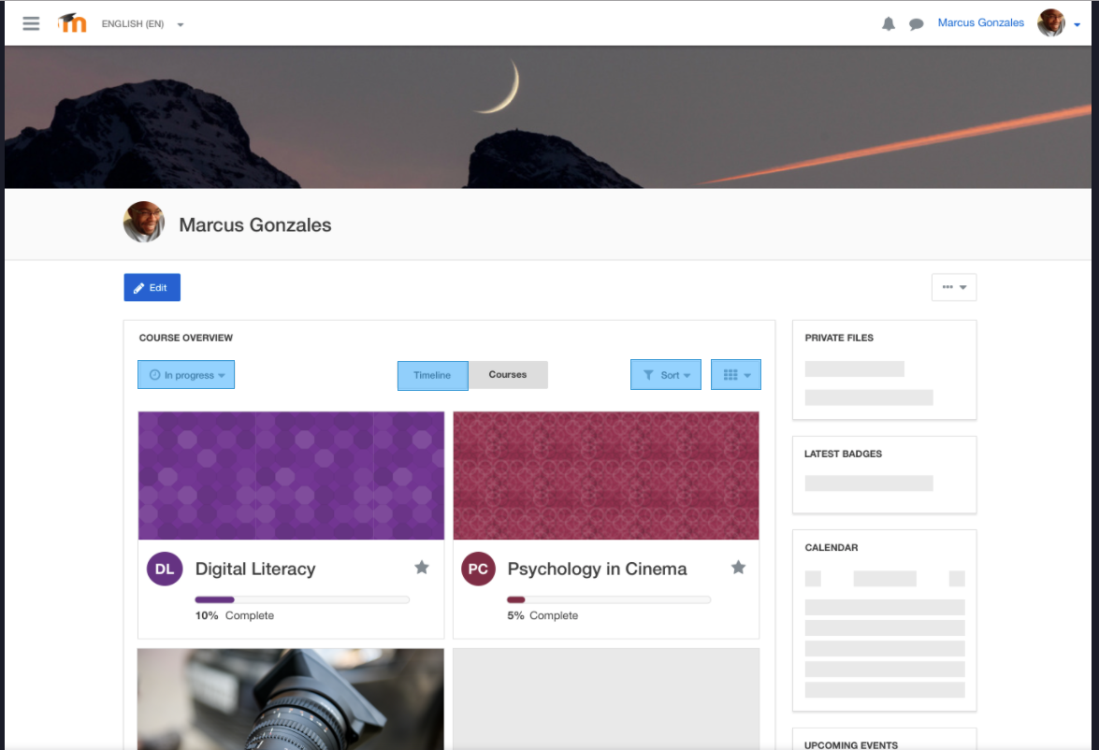Viewport: 1099px width, 750px height.
Task: Click the 10% Complete label
Action: point(235,615)
